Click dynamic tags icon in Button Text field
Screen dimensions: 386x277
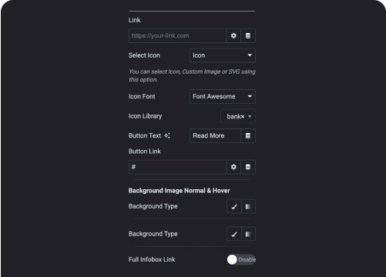point(248,135)
